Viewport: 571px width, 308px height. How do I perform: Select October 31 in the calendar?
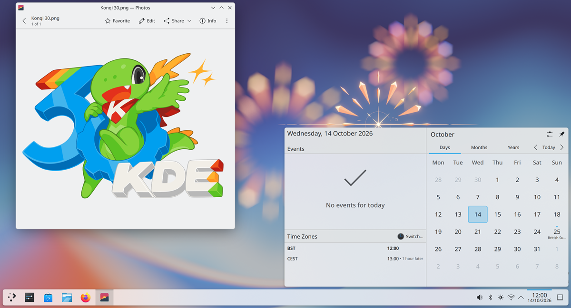coord(537,249)
